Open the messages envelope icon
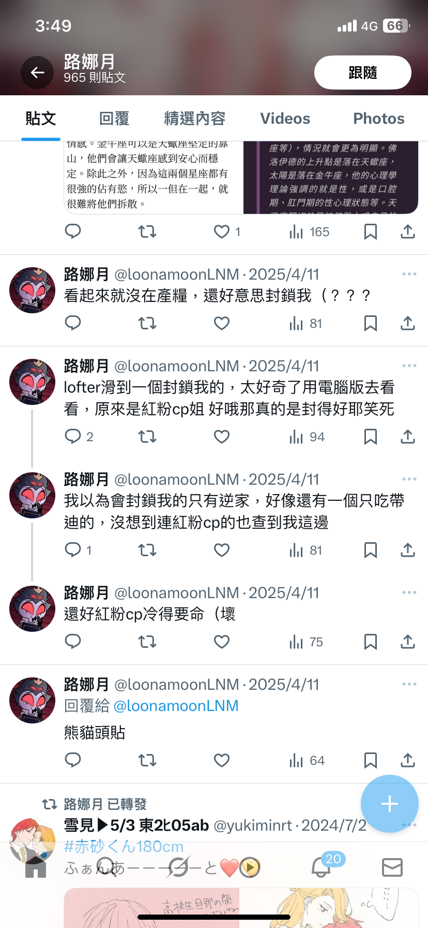Screen dimensions: 428x928 tap(392, 867)
